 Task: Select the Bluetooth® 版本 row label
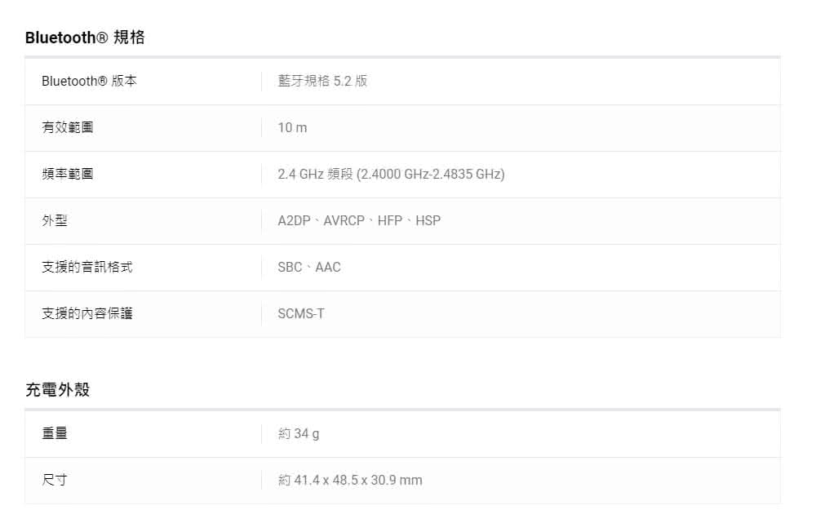click(x=89, y=82)
